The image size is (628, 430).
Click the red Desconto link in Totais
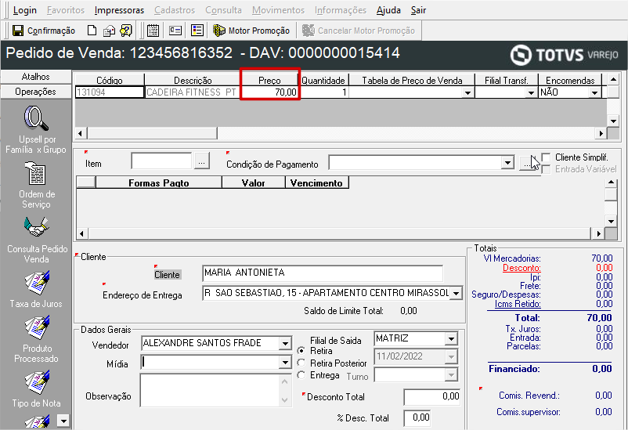522,268
